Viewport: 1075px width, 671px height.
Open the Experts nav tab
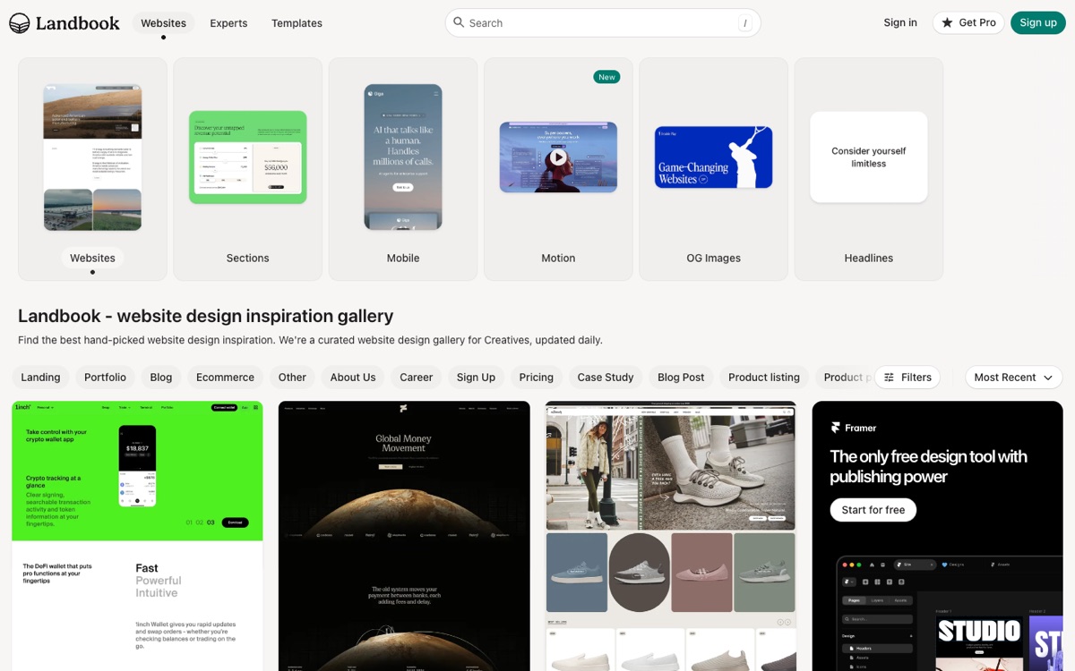click(x=228, y=23)
